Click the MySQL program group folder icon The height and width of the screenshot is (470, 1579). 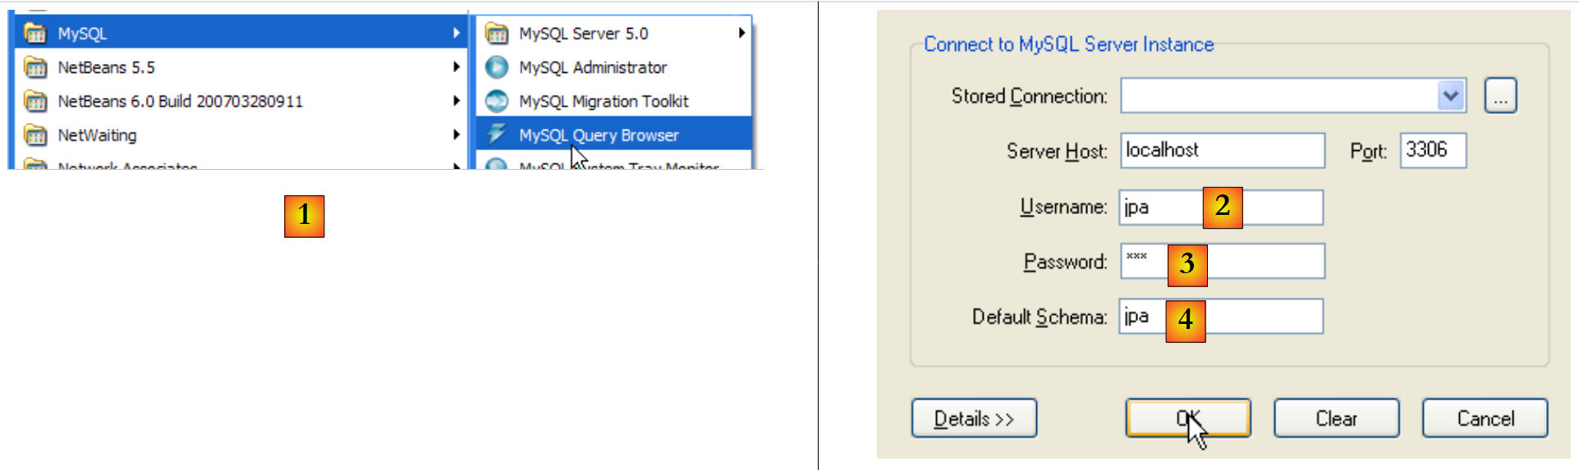[x=35, y=34]
